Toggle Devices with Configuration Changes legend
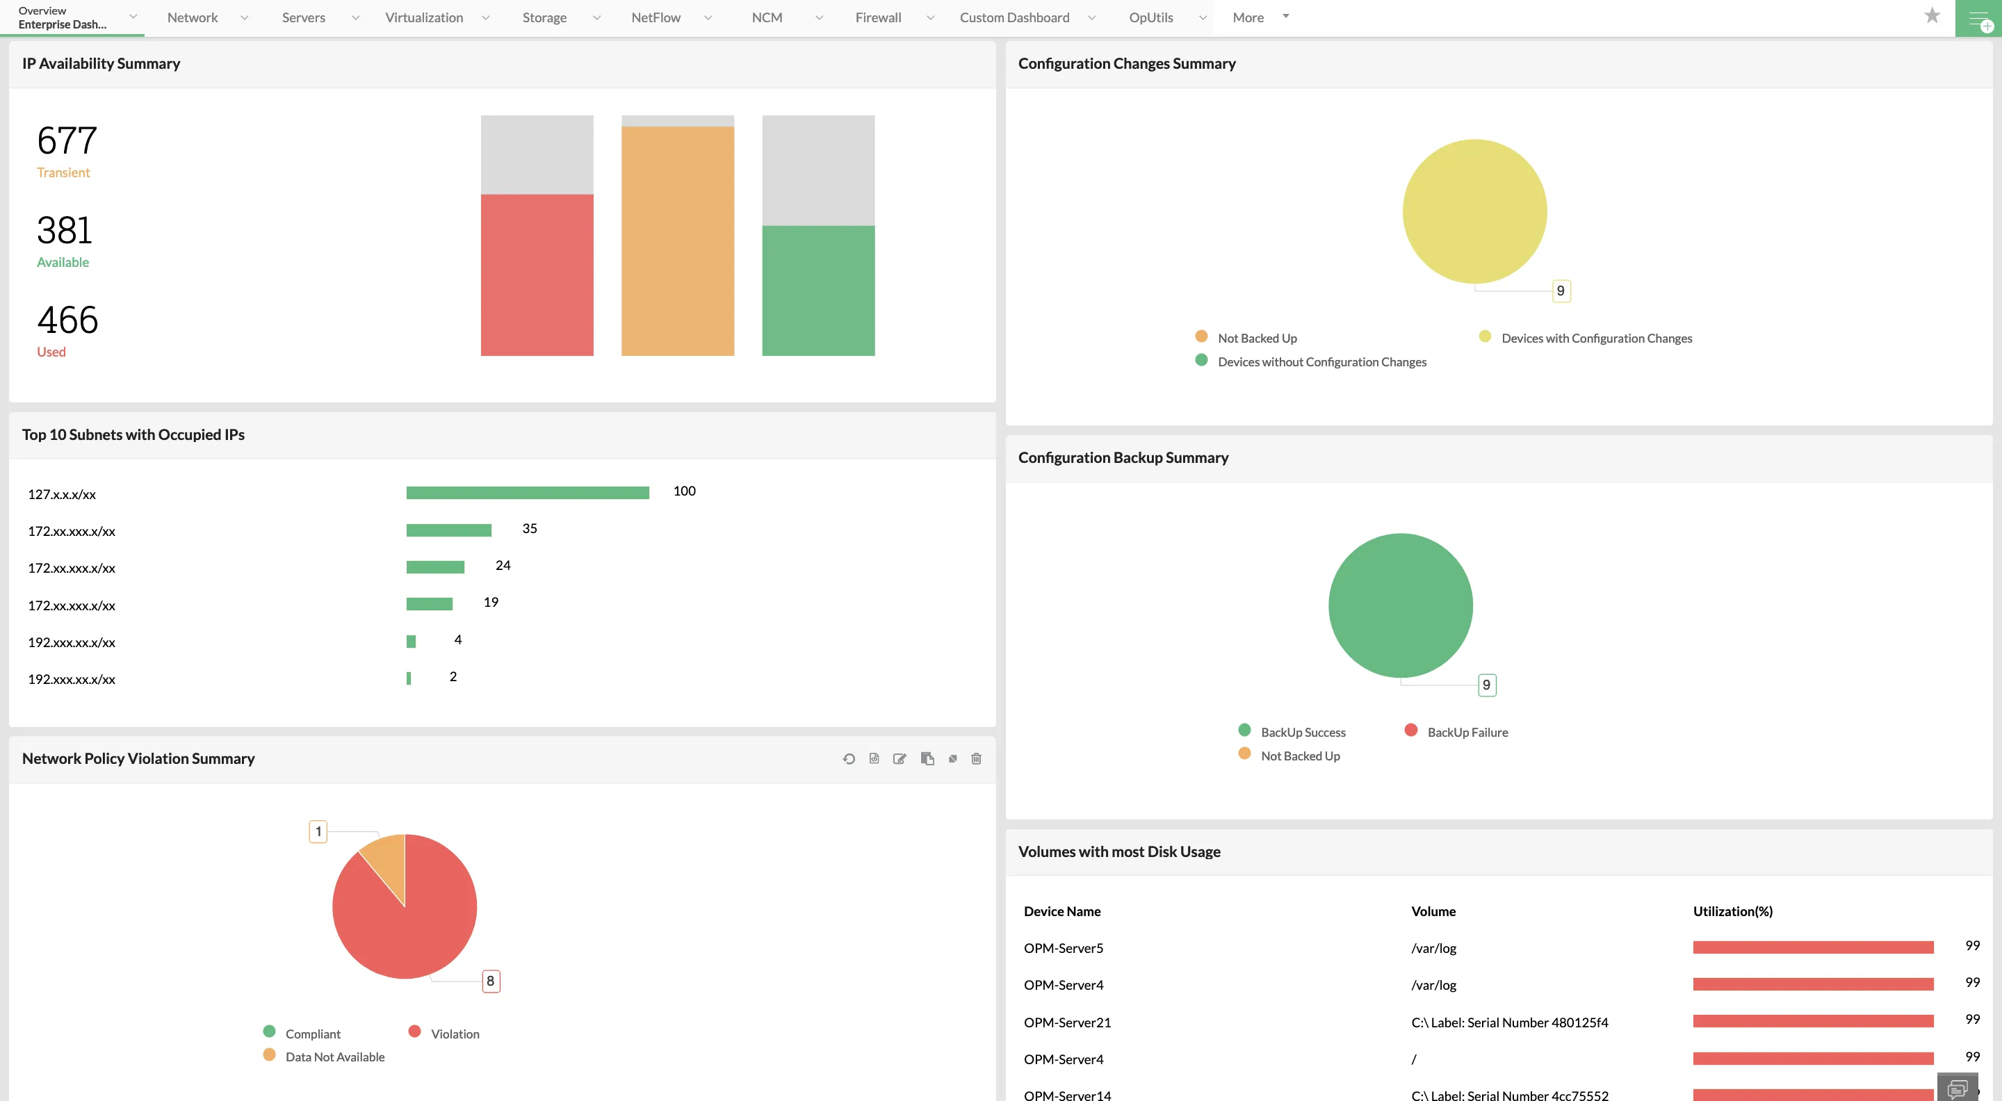 click(1595, 338)
